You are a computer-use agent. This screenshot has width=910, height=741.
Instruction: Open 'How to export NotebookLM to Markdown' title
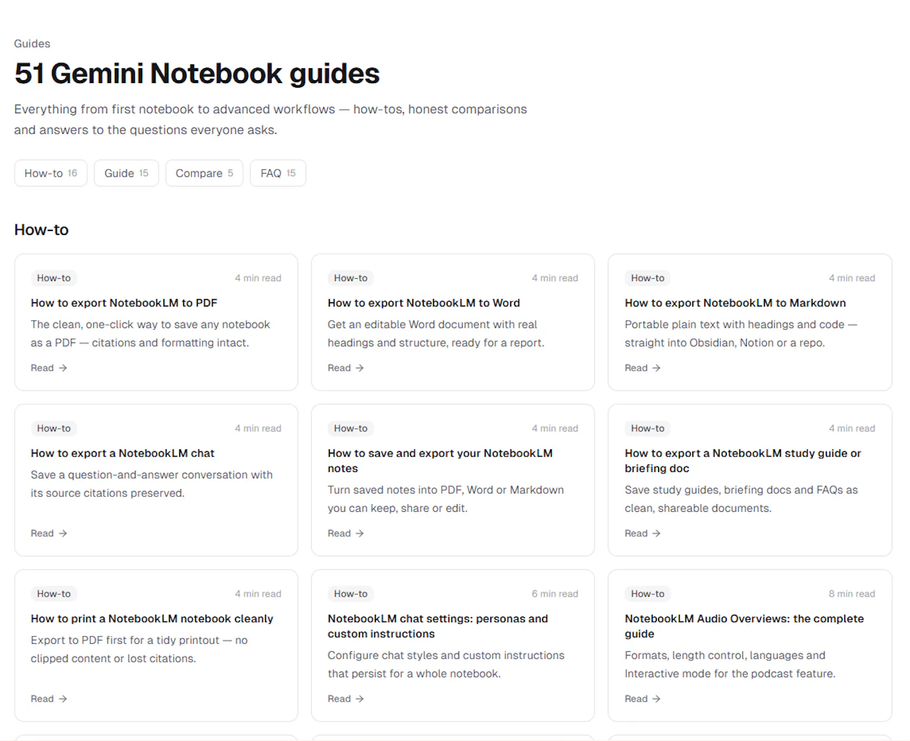(x=735, y=303)
